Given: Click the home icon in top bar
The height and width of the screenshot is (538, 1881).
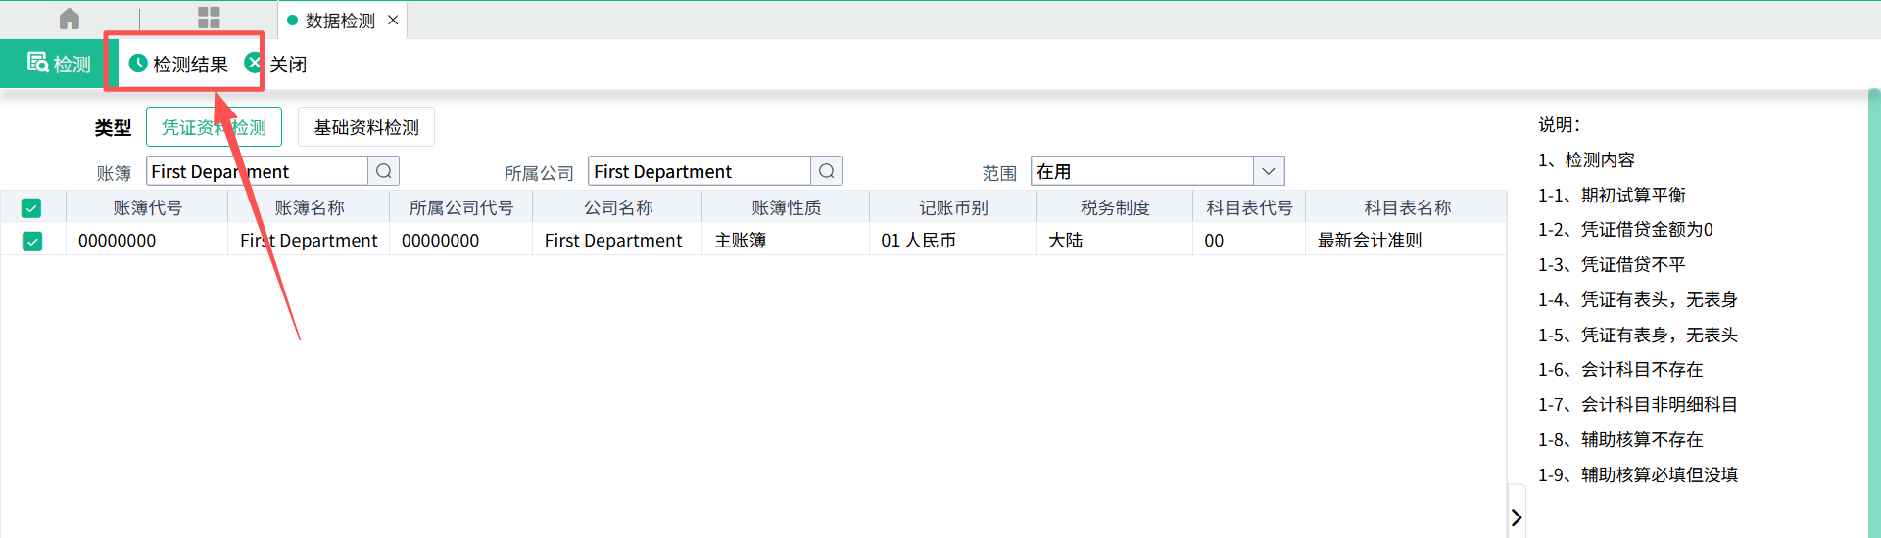Looking at the screenshot, I should click(70, 19).
